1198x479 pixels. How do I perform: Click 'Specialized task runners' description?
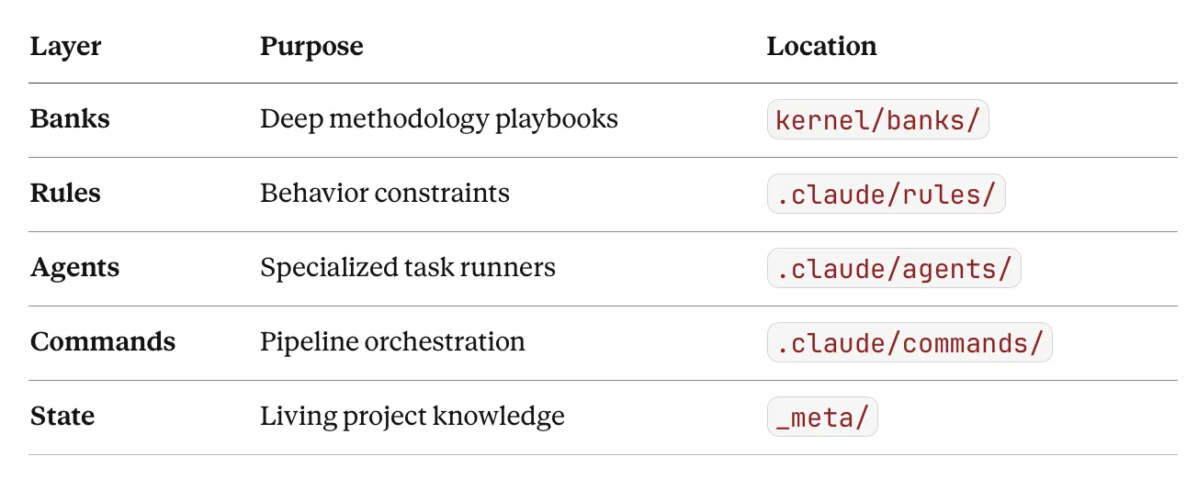[408, 268]
